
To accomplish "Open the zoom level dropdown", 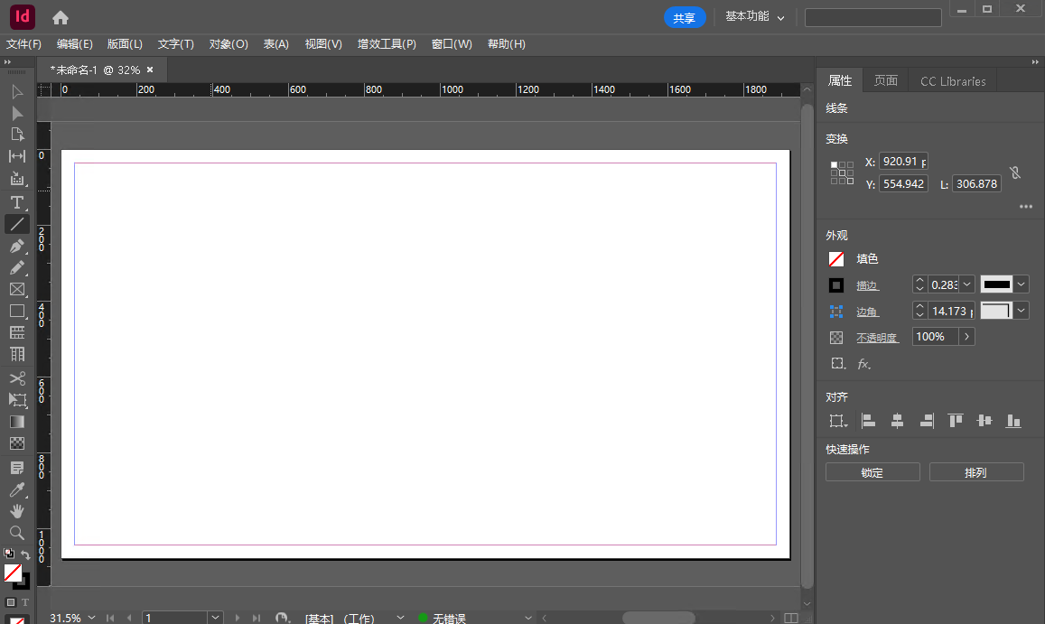I will click(91, 618).
